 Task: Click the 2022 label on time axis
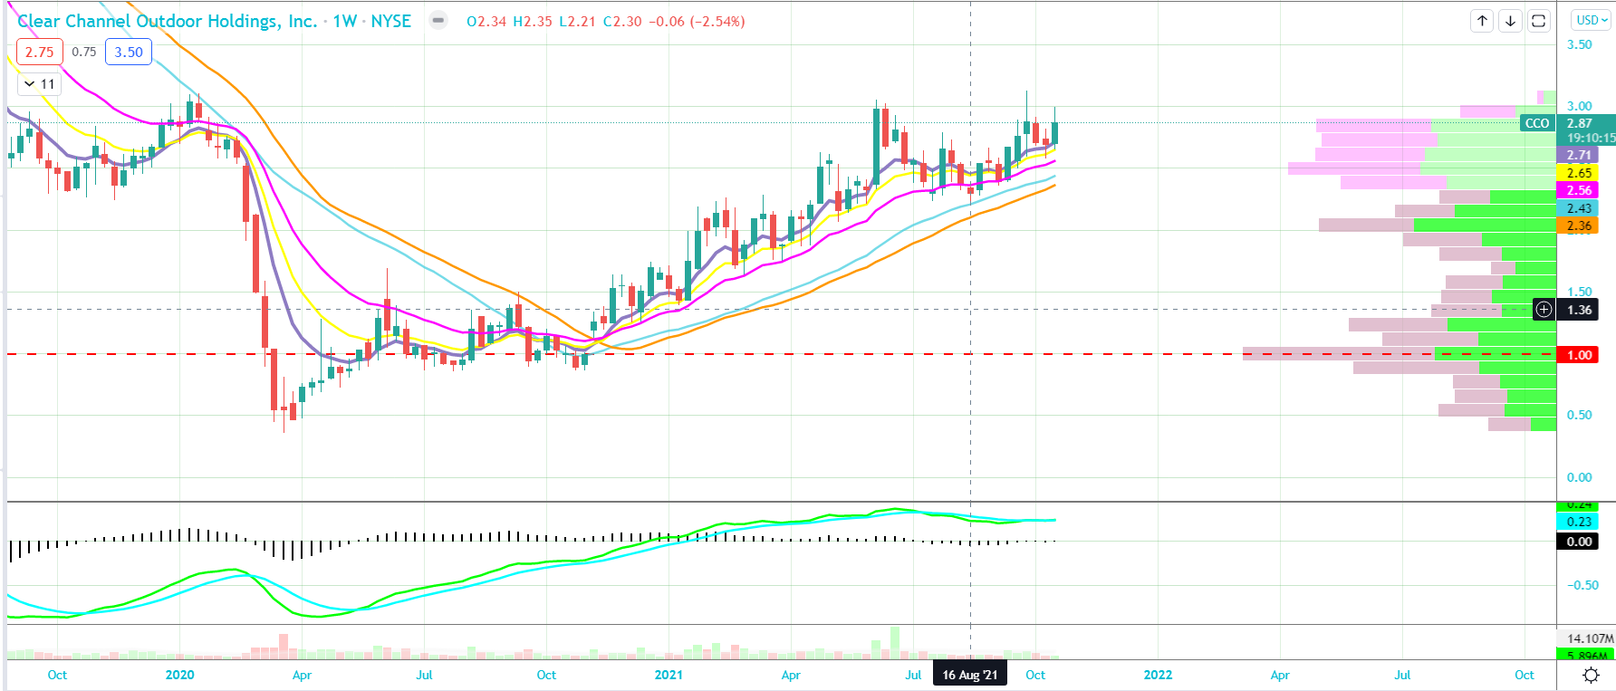pyautogui.click(x=1158, y=675)
